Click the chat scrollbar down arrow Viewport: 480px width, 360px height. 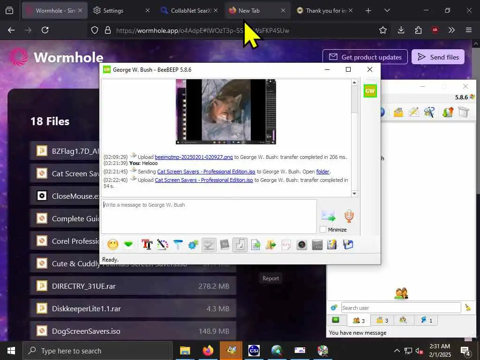point(354,194)
